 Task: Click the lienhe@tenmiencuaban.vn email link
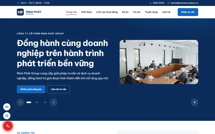click(x=185, y=3)
